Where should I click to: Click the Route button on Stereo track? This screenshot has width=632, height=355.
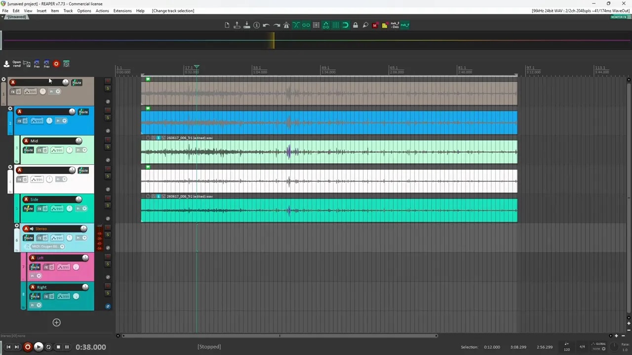[x=28, y=238]
